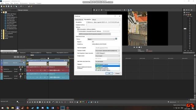Open the Медиафайлы проекта tab

pos(62,53)
